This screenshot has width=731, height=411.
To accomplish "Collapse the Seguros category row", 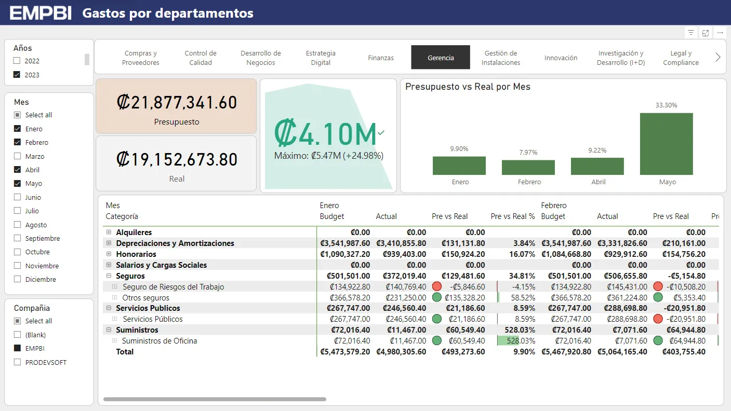I will click(x=109, y=276).
